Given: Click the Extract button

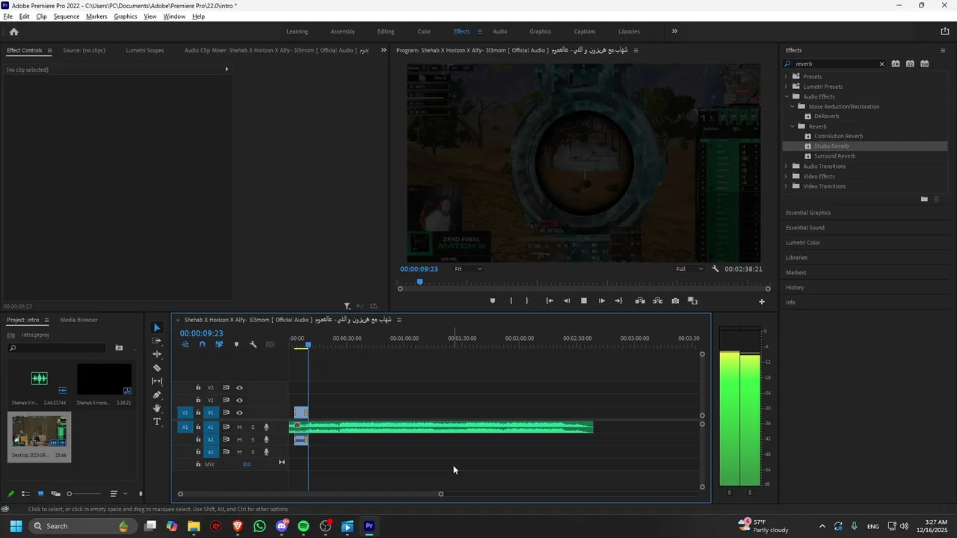Looking at the screenshot, I should [658, 301].
